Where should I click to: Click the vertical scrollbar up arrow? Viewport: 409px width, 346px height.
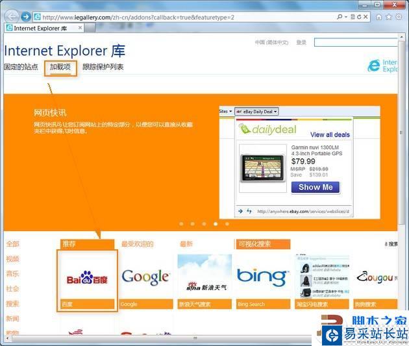[401, 37]
